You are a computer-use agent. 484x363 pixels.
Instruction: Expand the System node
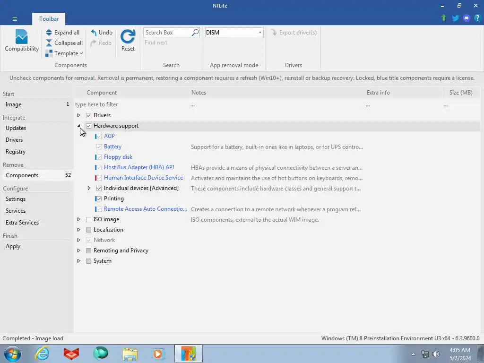pos(79,261)
